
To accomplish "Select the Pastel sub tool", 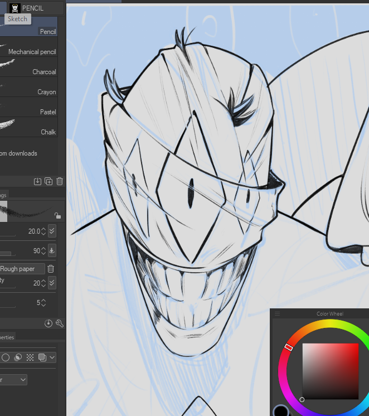I will point(28,107).
